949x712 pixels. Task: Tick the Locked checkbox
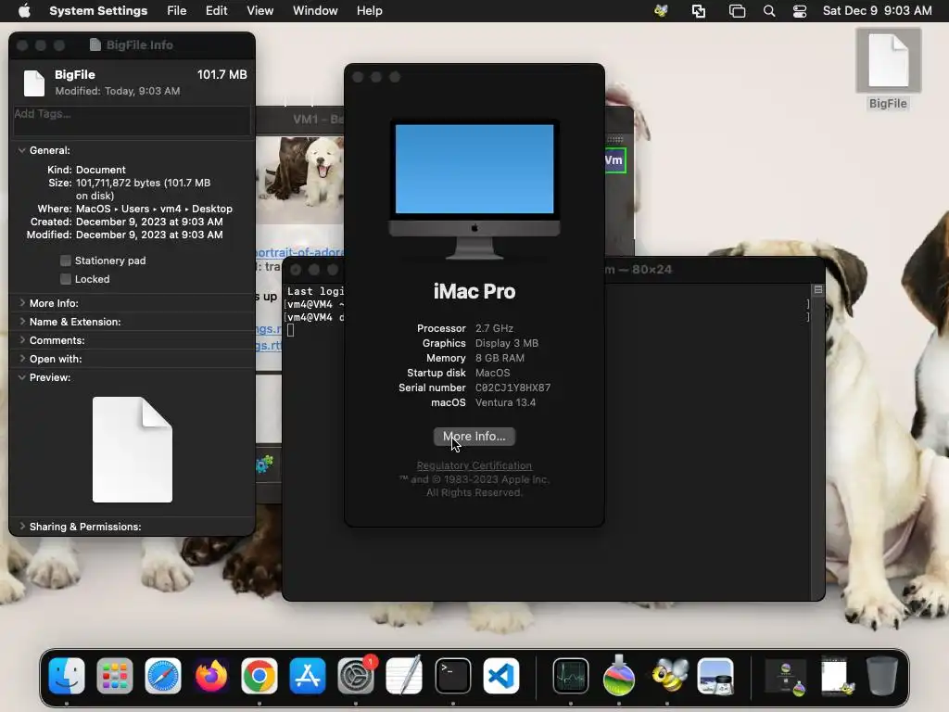coord(66,279)
